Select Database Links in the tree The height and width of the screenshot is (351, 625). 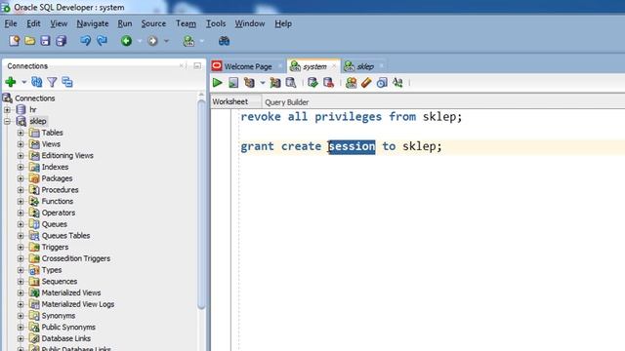coord(66,338)
